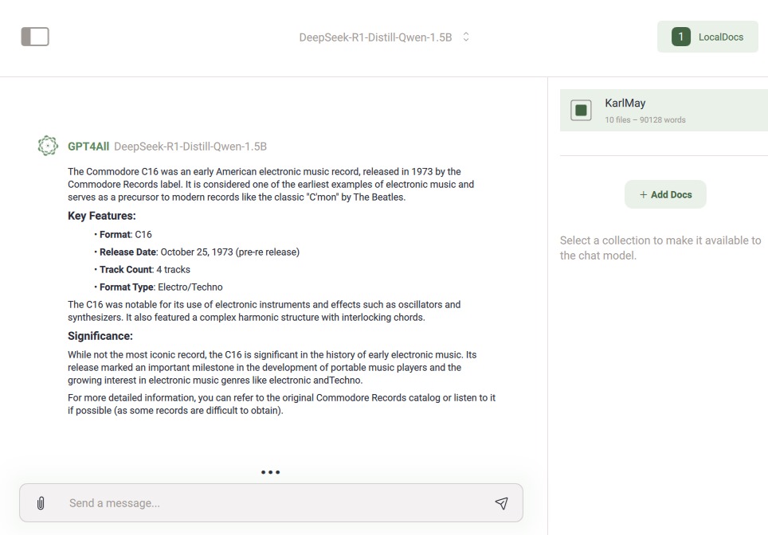Click the green "1" badge on LocalDocs
768x535 pixels.
coord(680,37)
